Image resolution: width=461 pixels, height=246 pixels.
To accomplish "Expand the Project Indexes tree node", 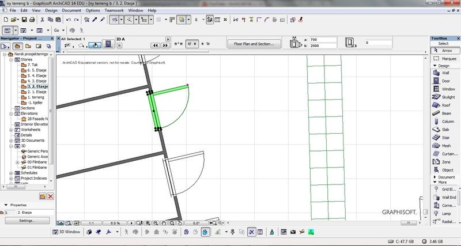I will pos(11,178).
